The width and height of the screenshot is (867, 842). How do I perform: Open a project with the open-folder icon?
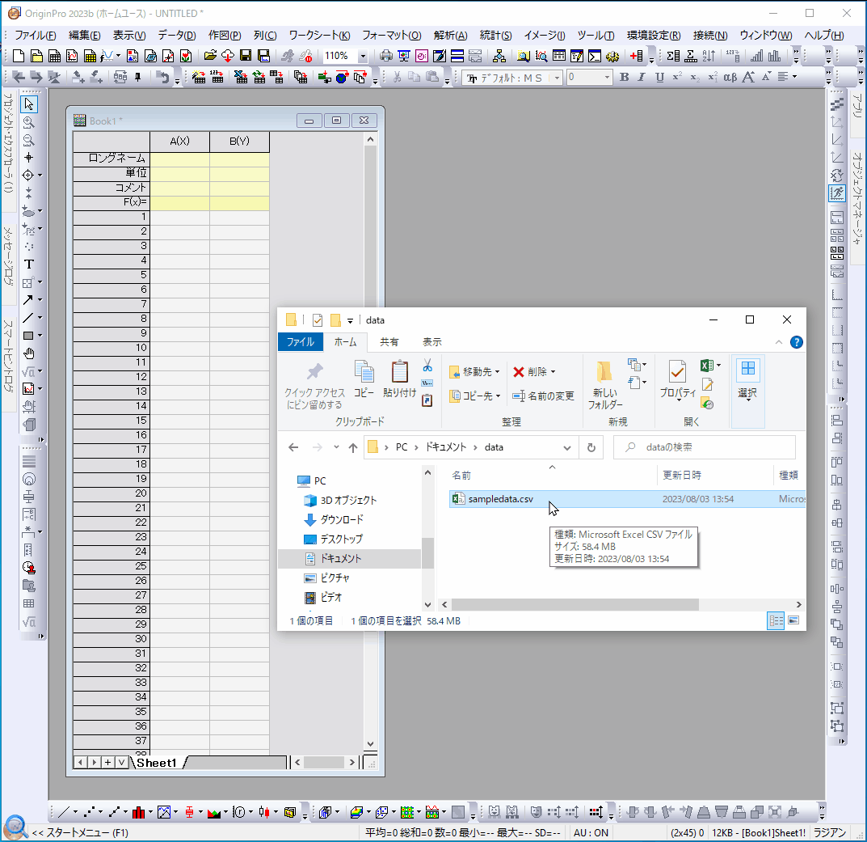[x=209, y=56]
